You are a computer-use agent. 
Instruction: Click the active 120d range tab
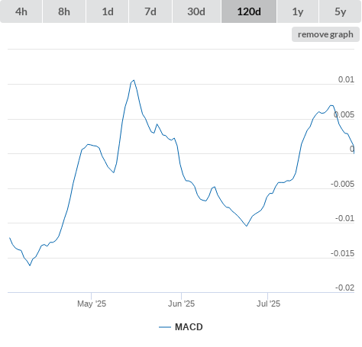[249, 11]
